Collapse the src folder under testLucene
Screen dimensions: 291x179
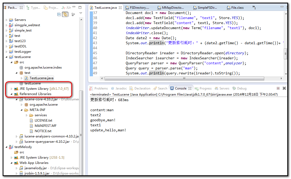pos(11,62)
